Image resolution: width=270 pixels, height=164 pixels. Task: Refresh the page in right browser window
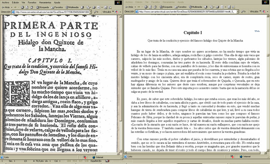point(151,7)
